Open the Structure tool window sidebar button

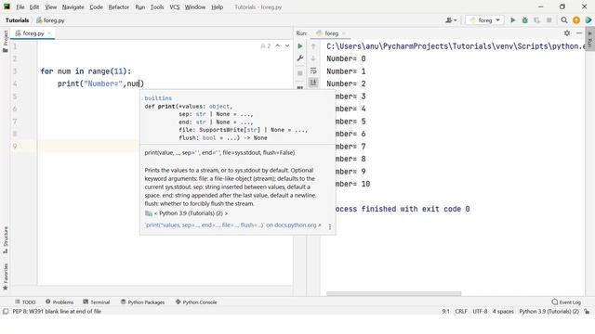coord(5,240)
